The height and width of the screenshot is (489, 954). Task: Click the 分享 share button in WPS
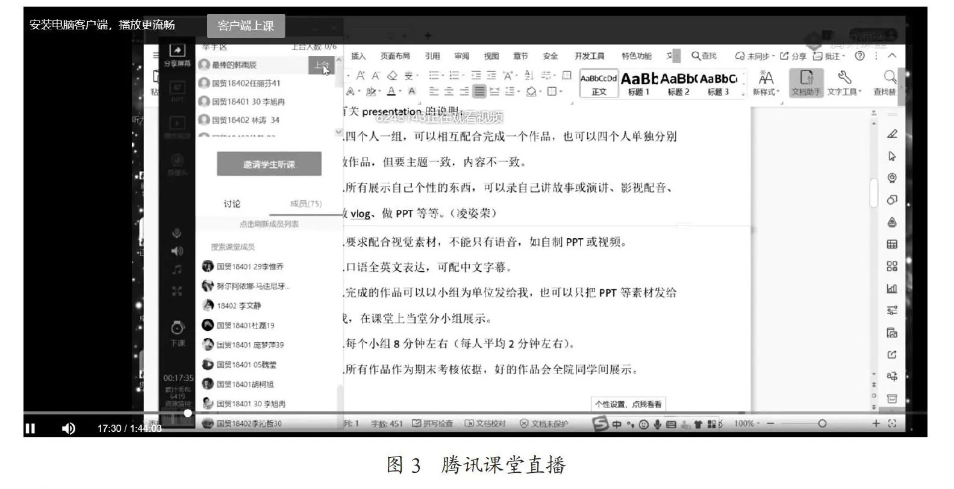(793, 56)
